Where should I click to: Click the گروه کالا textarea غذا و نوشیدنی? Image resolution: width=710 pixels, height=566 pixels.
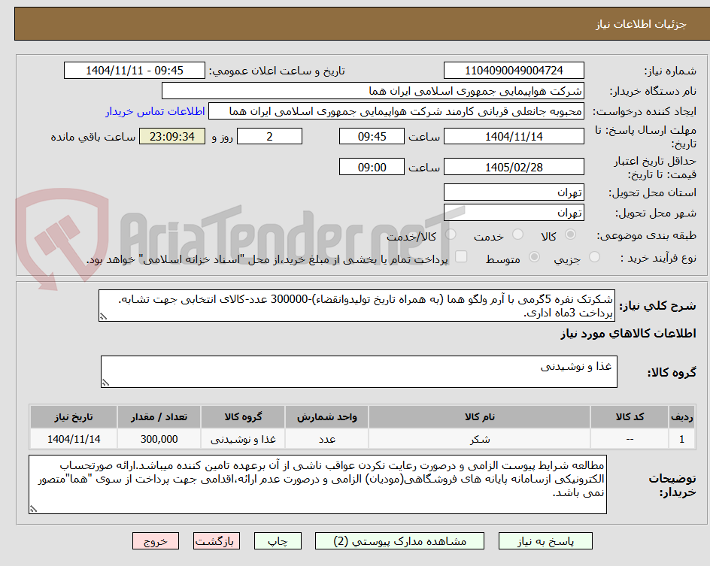[x=359, y=371]
